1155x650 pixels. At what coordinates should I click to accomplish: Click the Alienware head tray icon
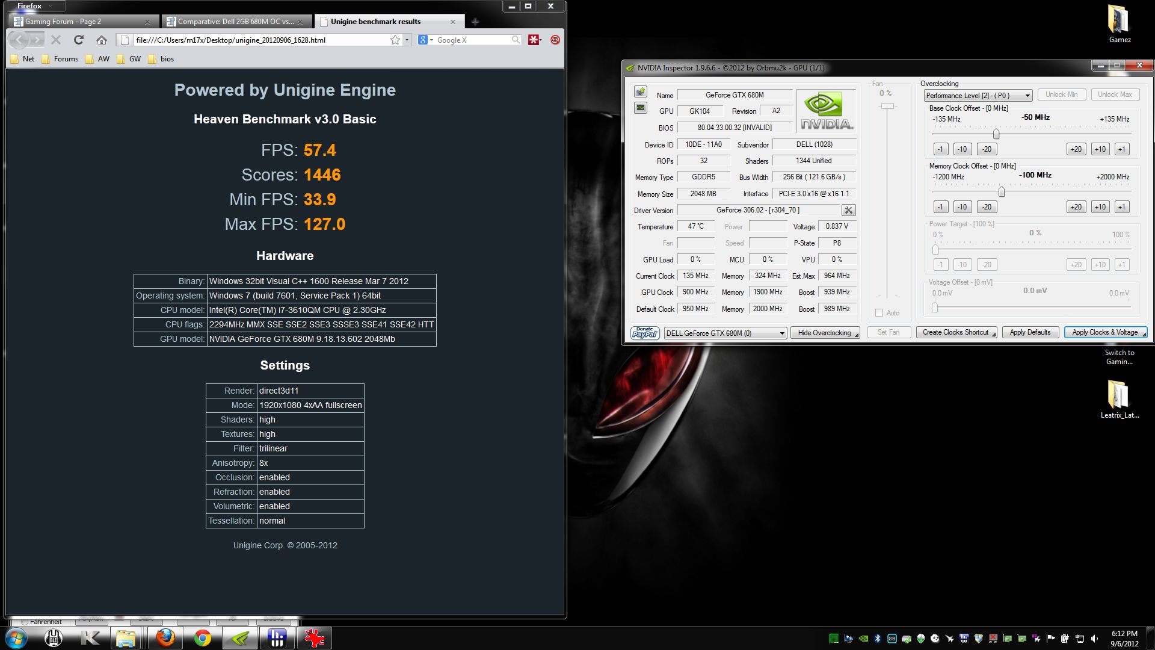pos(921,639)
